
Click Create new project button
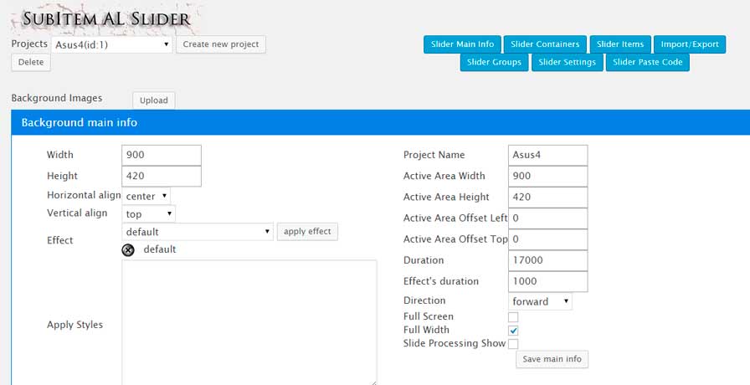[x=221, y=44]
